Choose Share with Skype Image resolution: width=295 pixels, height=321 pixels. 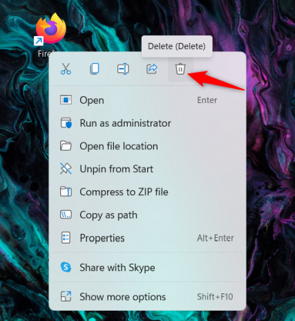coord(147,268)
